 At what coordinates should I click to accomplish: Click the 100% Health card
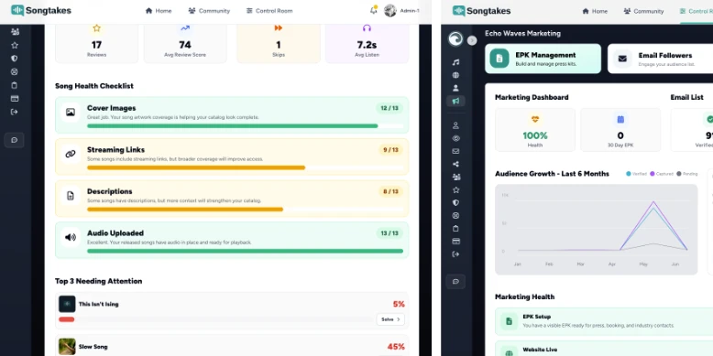(535, 130)
